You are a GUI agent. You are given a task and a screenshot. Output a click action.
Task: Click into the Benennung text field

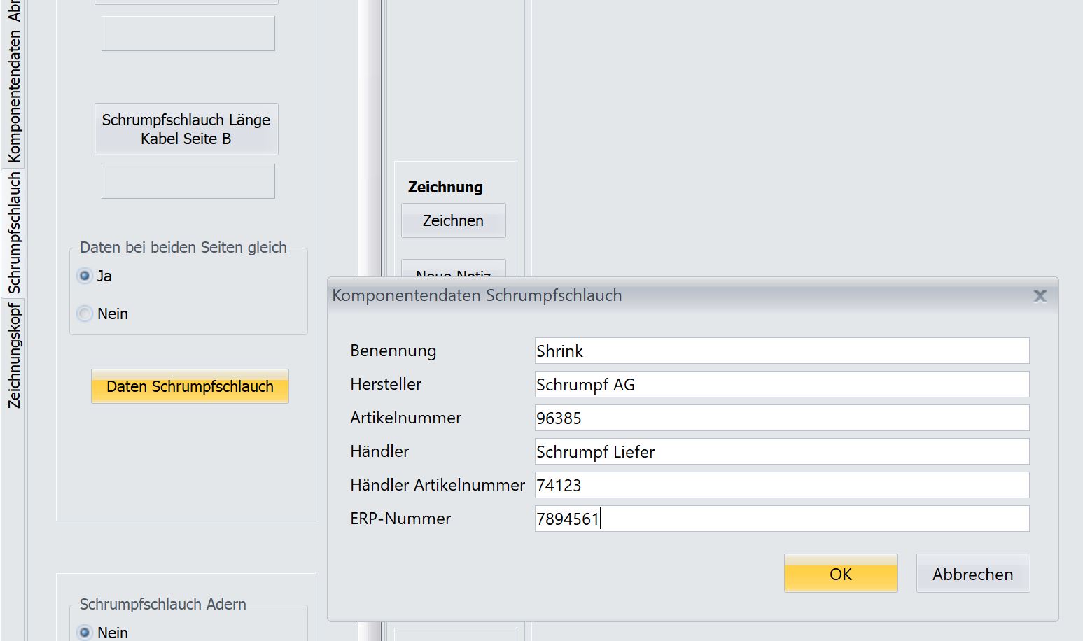[781, 351]
